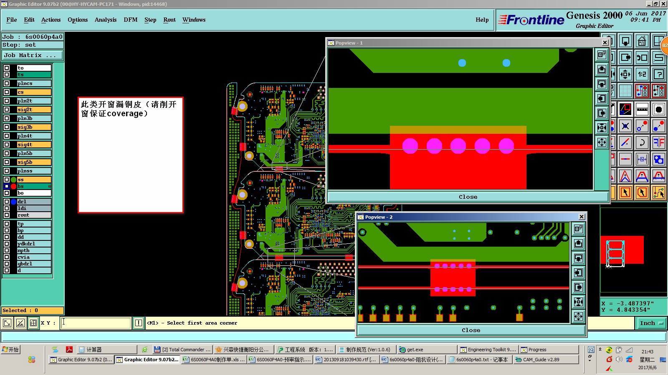
Task: Toggle visibility checkbox for layer ss
Action: 7,180
